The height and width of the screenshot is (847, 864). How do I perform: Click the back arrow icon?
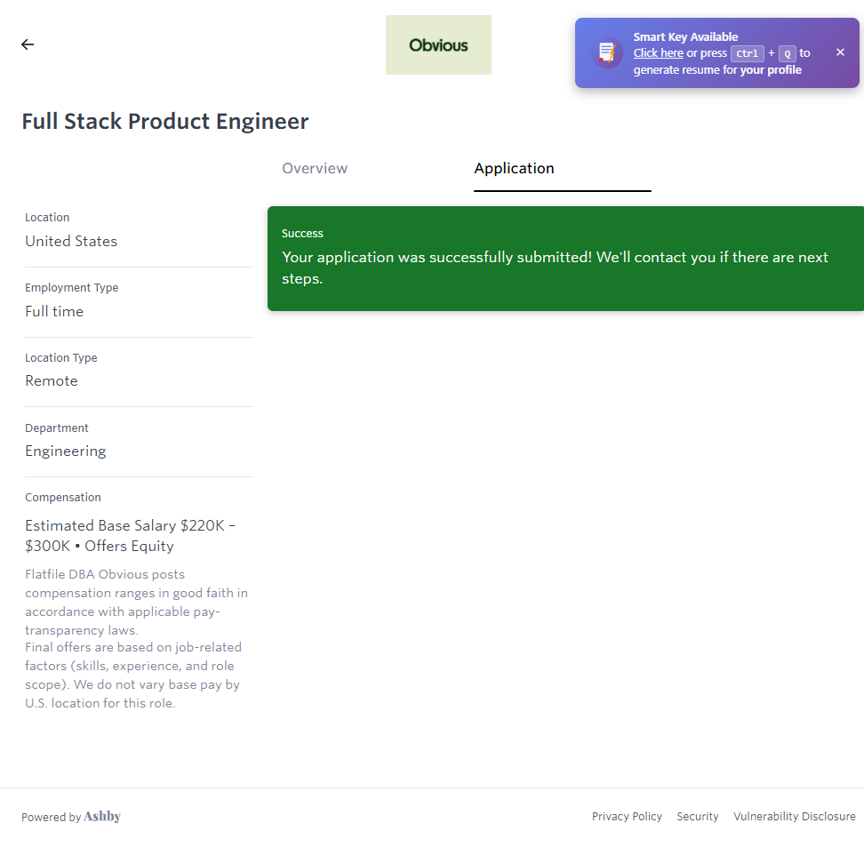[28, 44]
